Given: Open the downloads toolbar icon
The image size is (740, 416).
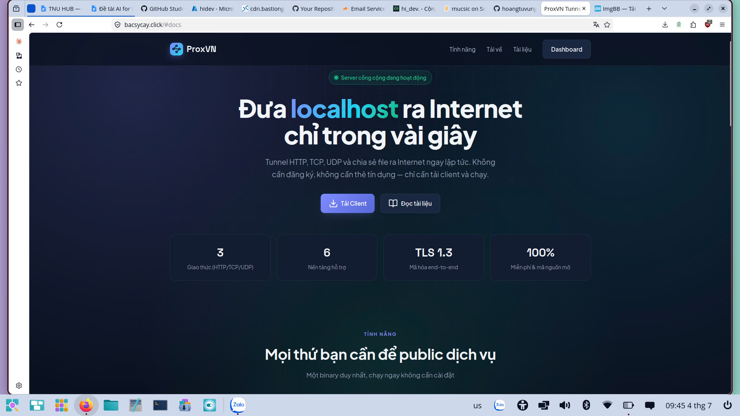Looking at the screenshot, I should tap(665, 25).
